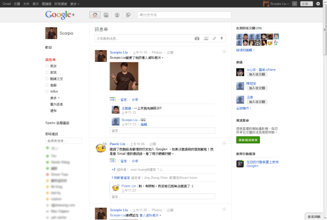Expand the top bar more menu after Reader
327x220 pixels.
(75, 4)
